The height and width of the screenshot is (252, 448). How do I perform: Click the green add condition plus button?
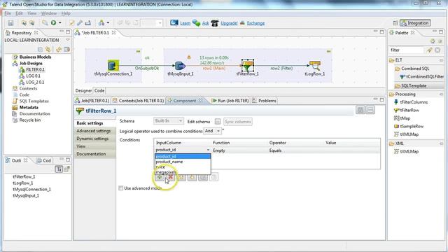tap(160, 177)
